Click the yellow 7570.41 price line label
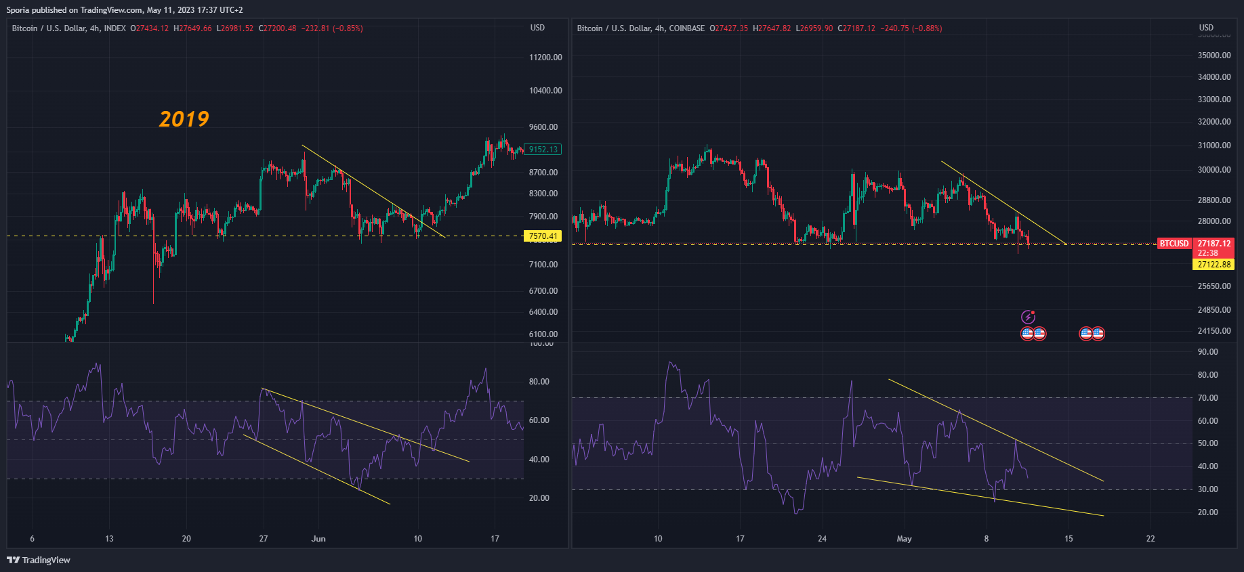The width and height of the screenshot is (1244, 572). click(x=543, y=236)
